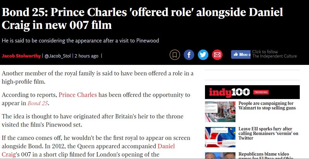Viewport: 309px width, 159px height.
Task: Open the Bond 25 italic link
Action: [x=38, y=103]
